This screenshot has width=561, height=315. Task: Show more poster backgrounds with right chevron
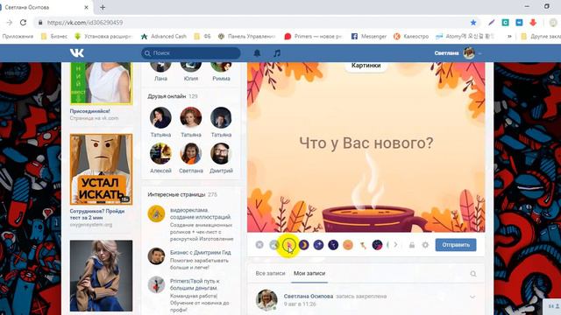point(395,245)
